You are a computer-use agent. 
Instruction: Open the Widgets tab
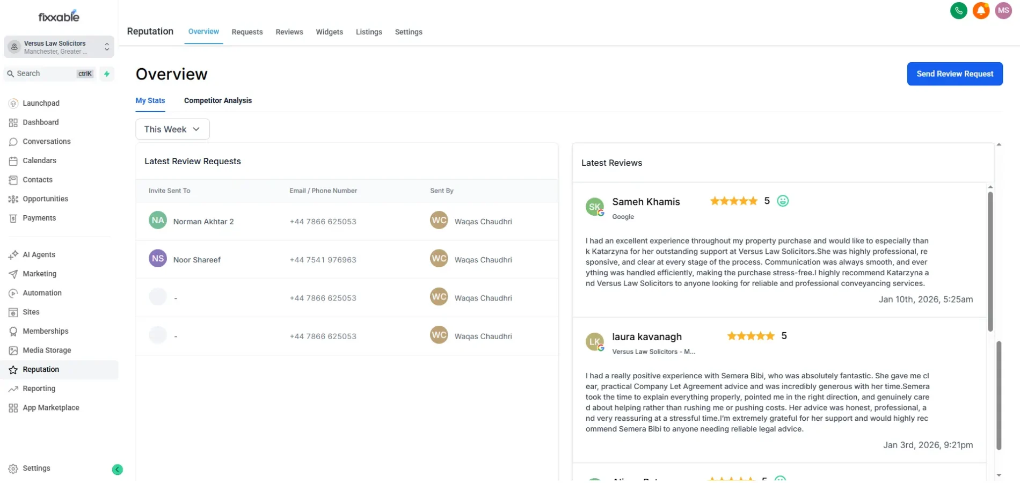point(329,32)
